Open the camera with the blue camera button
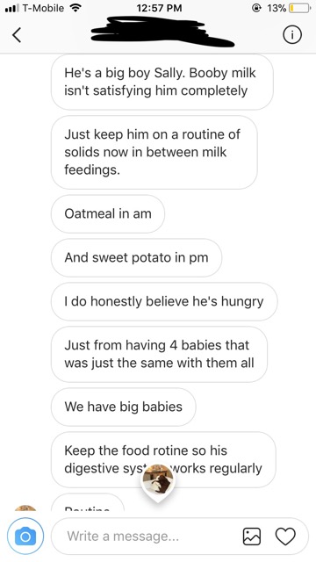The image size is (316, 562). coord(25,537)
